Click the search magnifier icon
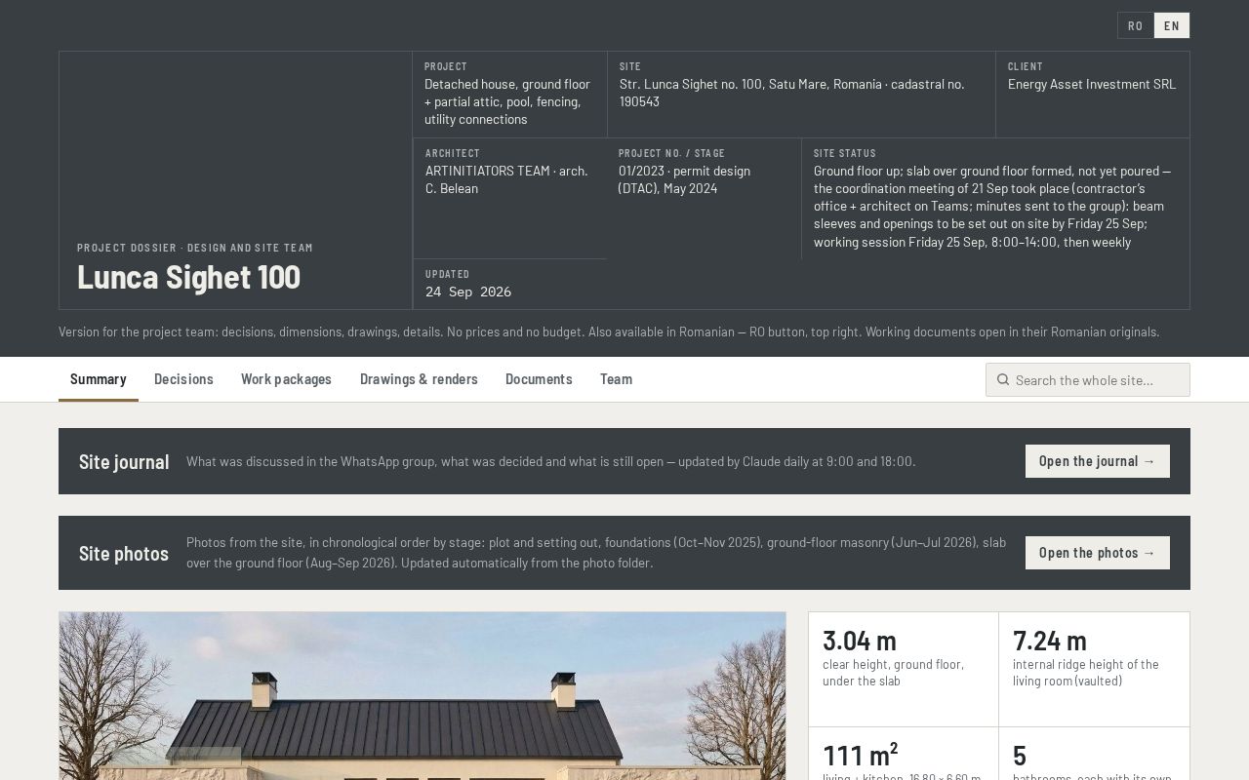 pyautogui.click(x=1002, y=380)
